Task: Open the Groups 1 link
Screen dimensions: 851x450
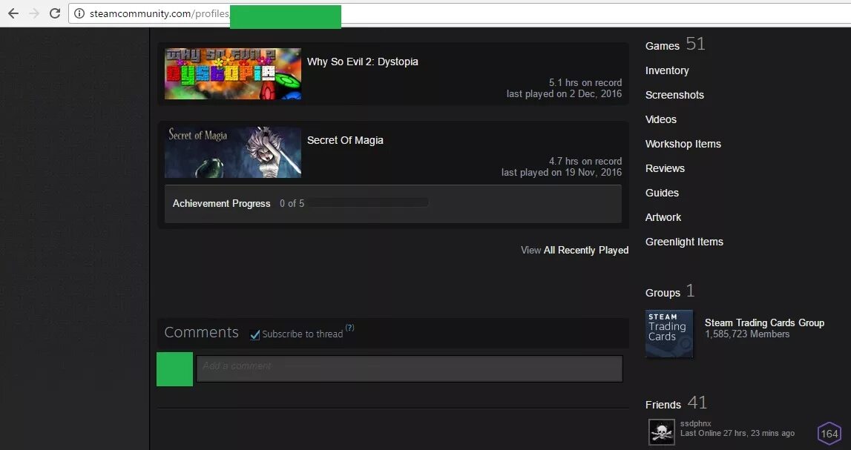Action: (x=670, y=291)
